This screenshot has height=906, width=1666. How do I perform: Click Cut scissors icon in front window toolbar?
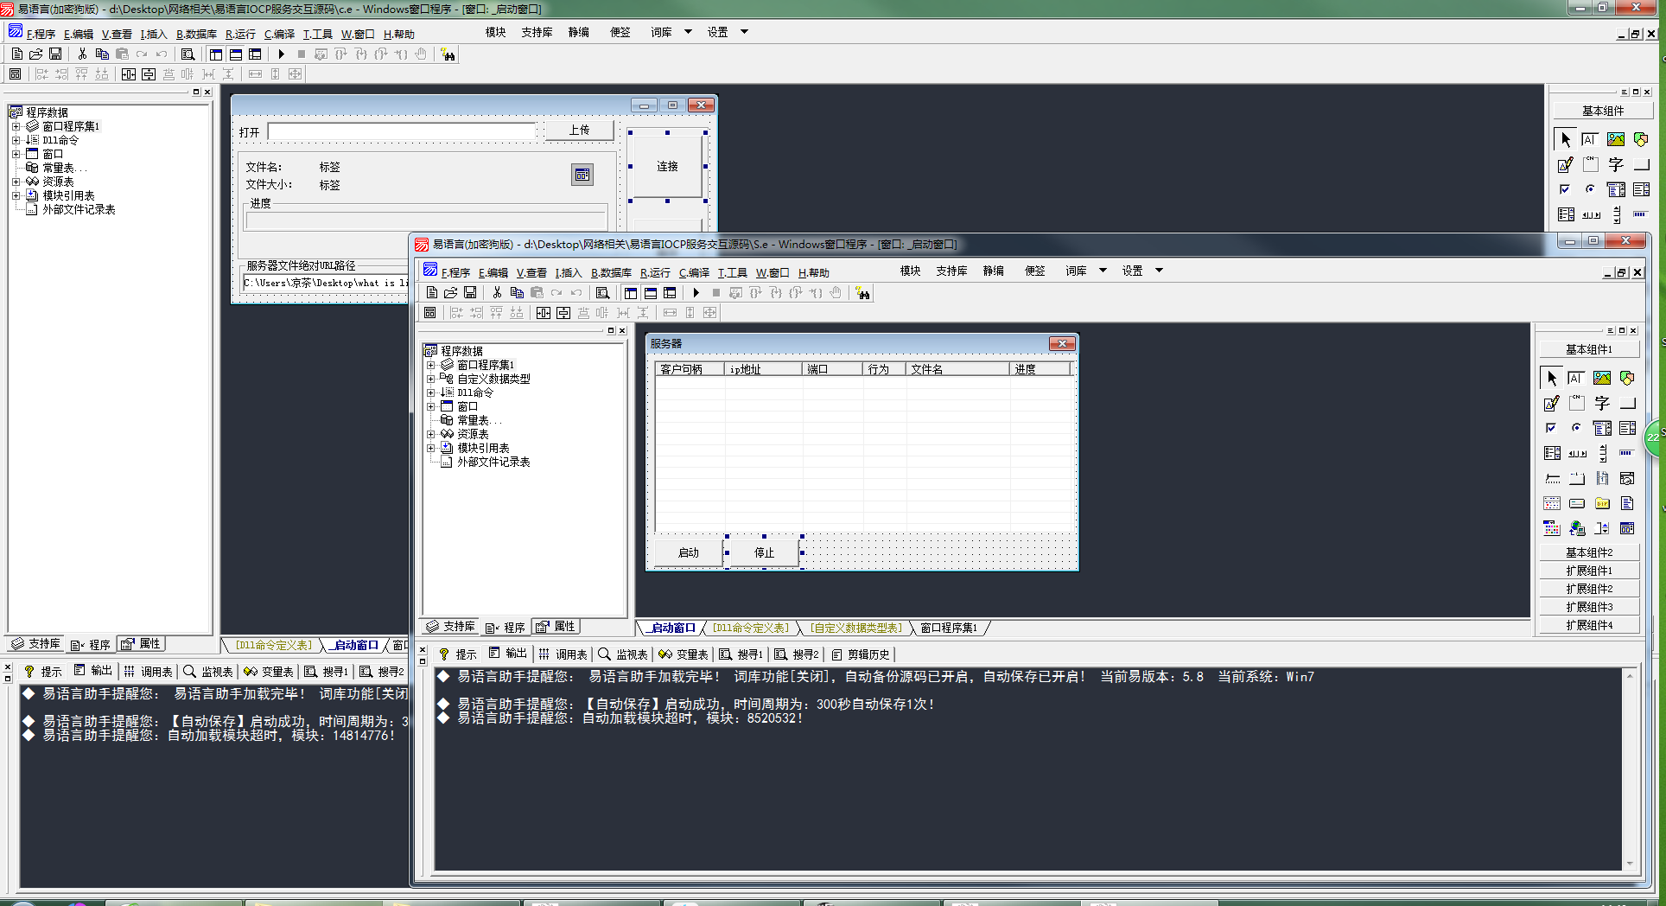point(497,293)
